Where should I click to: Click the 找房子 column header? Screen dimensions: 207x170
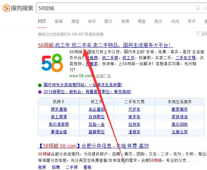tap(59, 102)
